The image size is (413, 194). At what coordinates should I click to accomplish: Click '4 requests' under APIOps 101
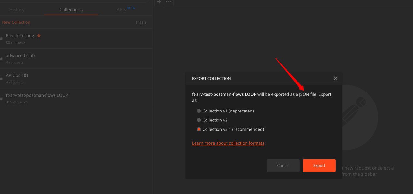tap(15, 82)
